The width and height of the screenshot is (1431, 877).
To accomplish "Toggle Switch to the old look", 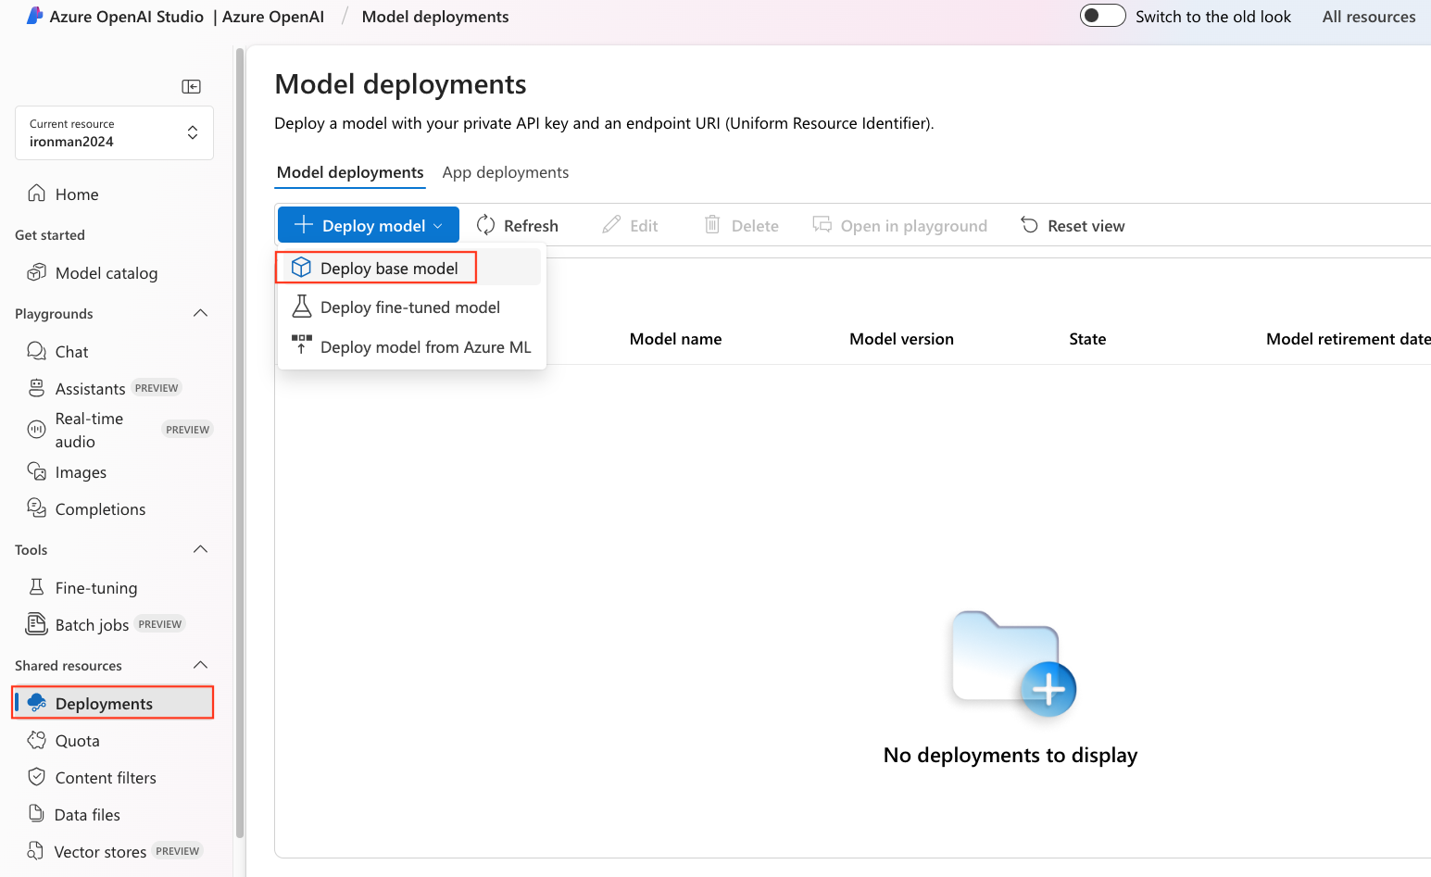I will tap(1103, 16).
